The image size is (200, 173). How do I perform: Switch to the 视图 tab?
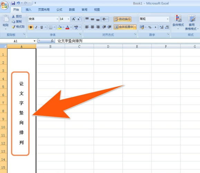pyautogui.click(x=97, y=10)
